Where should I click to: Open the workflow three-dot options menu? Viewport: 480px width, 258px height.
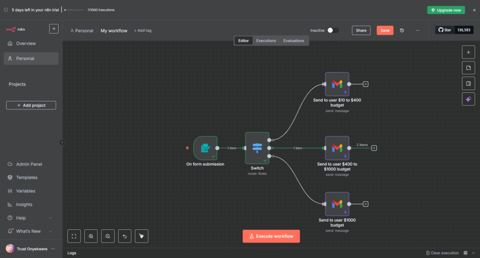(x=418, y=30)
